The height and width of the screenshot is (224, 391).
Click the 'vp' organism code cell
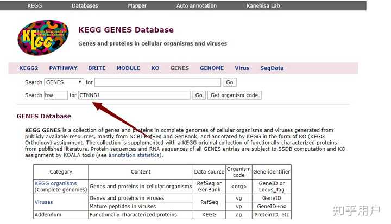pos(238,206)
